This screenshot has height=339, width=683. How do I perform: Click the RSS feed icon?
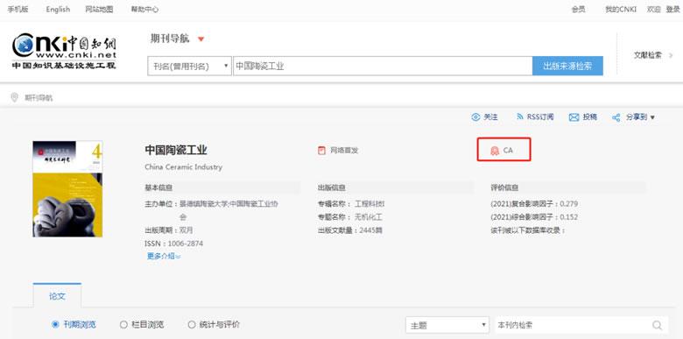tap(519, 117)
